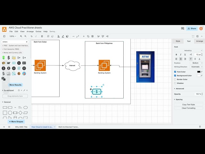The width and height of the screenshot is (205, 154).
Task: Toggle the Background Color checkbox
Action: click(175, 76)
